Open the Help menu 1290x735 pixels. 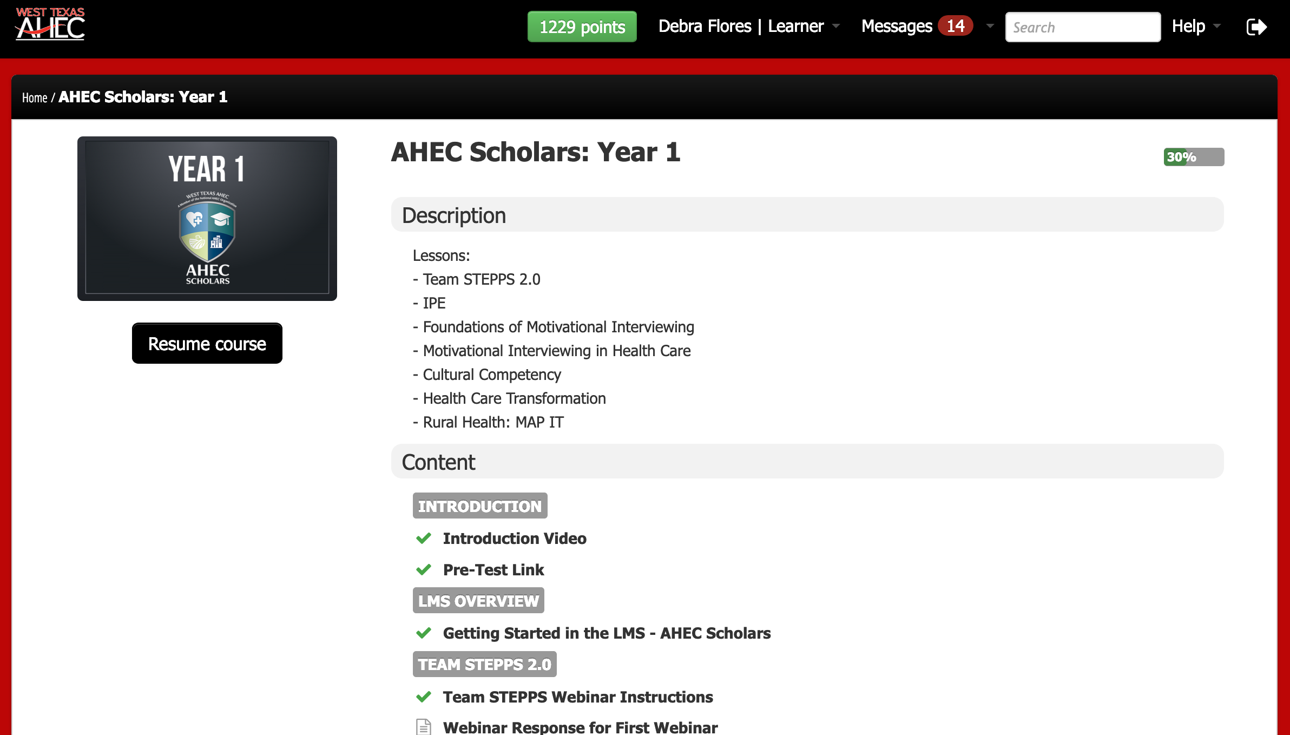click(x=1188, y=26)
